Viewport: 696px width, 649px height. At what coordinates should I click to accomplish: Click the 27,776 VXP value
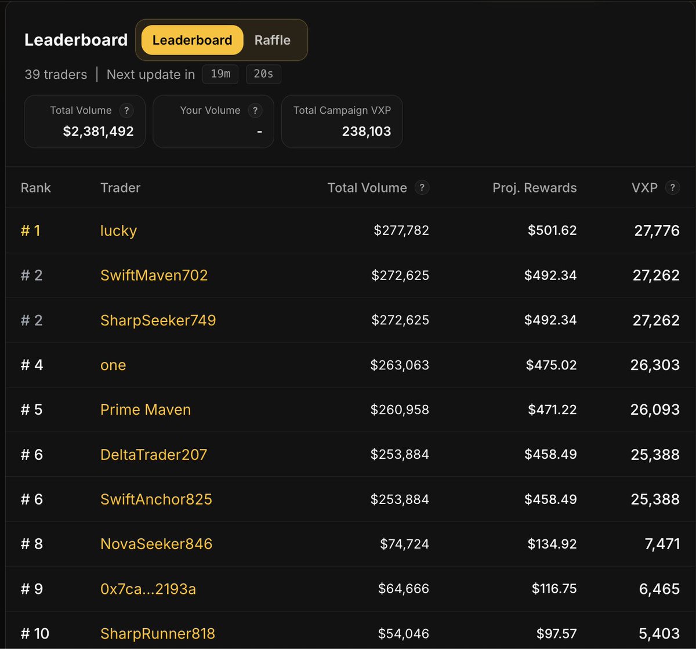(657, 231)
